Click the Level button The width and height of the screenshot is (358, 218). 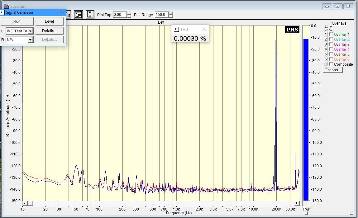[49, 21]
